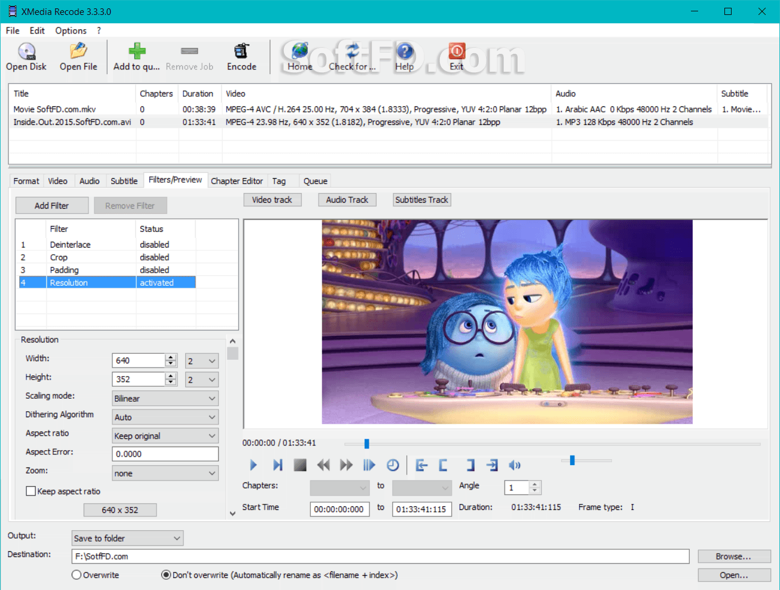780x590 pixels.
Task: Click the speaker volume icon
Action: pos(515,465)
